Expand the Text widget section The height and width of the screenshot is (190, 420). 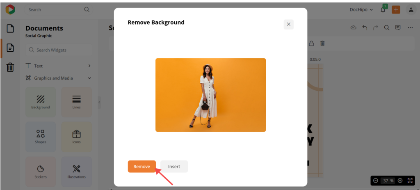click(58, 66)
